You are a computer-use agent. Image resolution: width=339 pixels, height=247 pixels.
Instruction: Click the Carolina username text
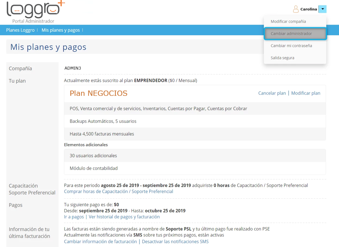click(309, 9)
